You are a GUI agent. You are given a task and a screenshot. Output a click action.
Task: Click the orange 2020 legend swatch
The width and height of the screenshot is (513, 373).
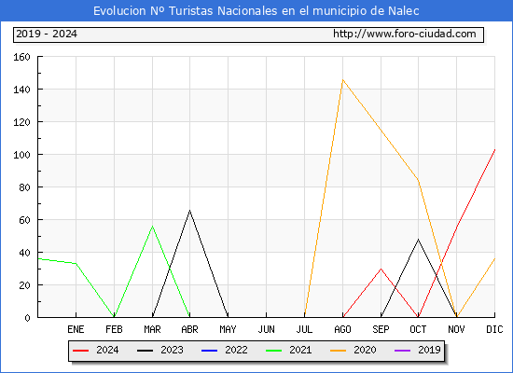coord(338,351)
